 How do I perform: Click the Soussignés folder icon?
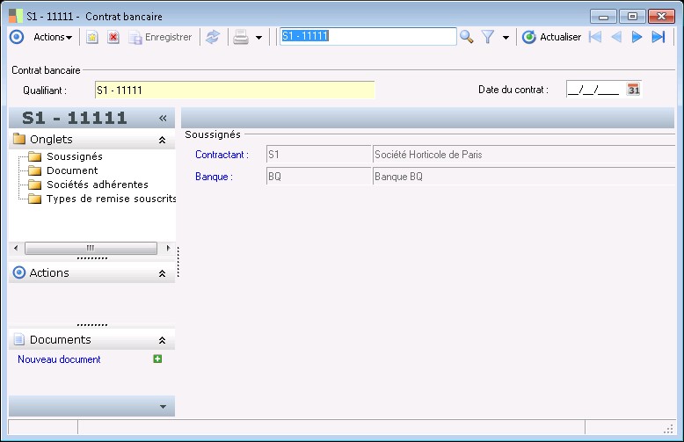point(35,156)
